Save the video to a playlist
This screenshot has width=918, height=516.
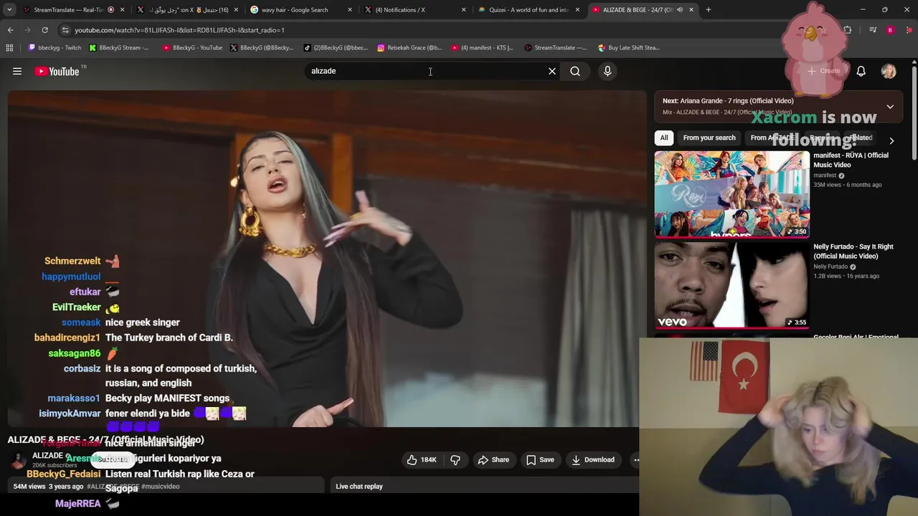click(540, 459)
